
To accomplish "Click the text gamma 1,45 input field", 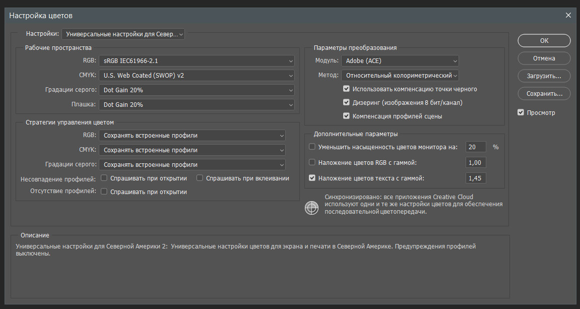I will (x=476, y=178).
